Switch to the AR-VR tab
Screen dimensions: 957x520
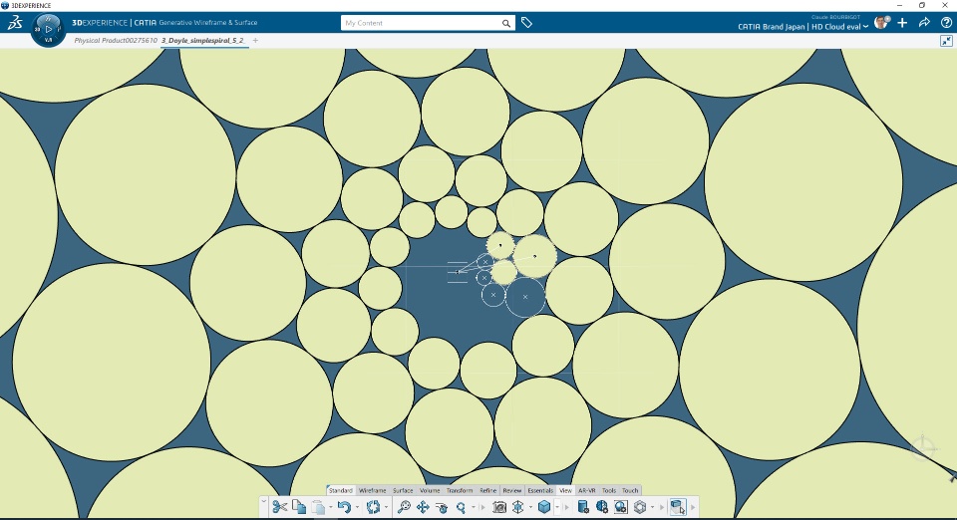[x=586, y=490]
